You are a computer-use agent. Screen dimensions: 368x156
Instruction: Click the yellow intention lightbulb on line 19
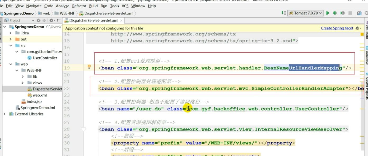(89, 67)
